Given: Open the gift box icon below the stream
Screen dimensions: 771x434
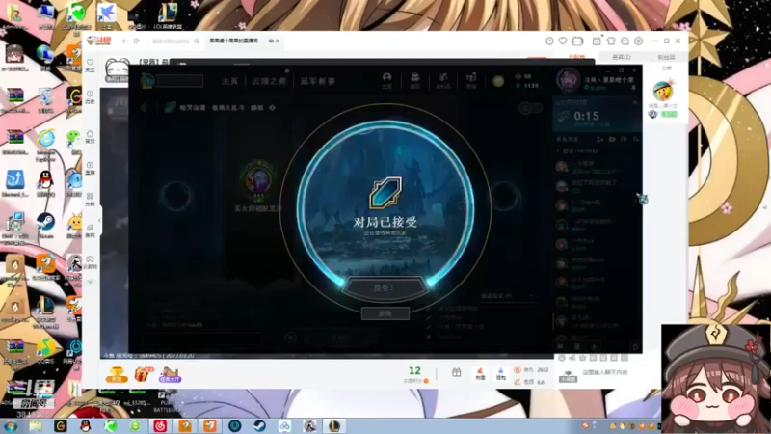Looking at the screenshot, I should click(x=143, y=374).
